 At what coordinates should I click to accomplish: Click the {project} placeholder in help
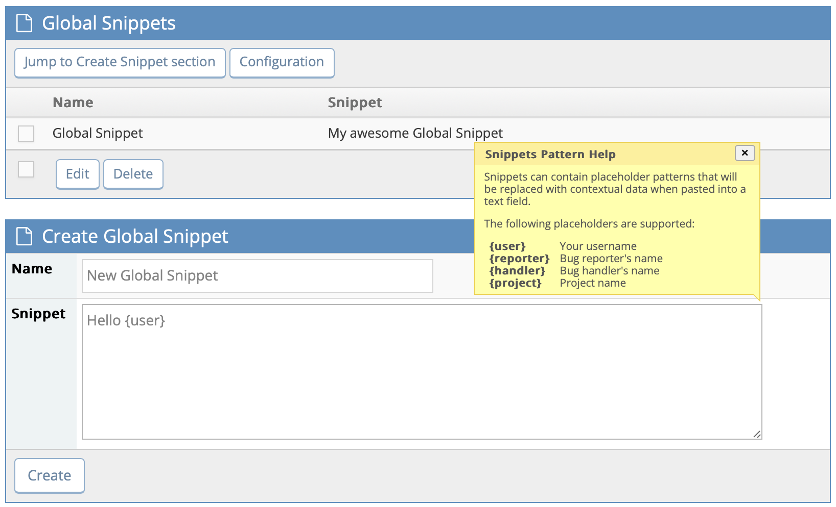(515, 283)
